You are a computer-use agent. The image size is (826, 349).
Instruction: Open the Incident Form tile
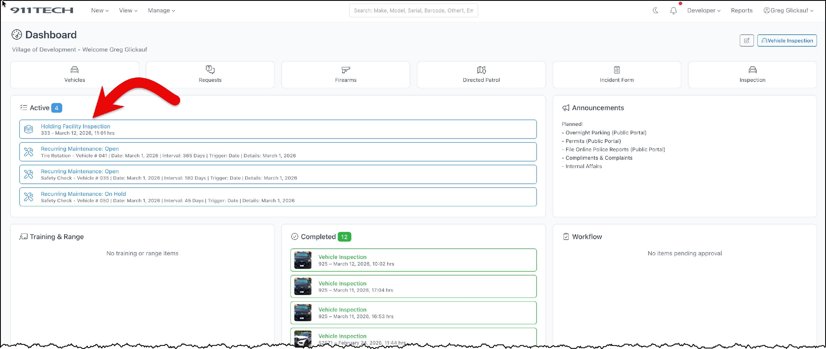[617, 75]
